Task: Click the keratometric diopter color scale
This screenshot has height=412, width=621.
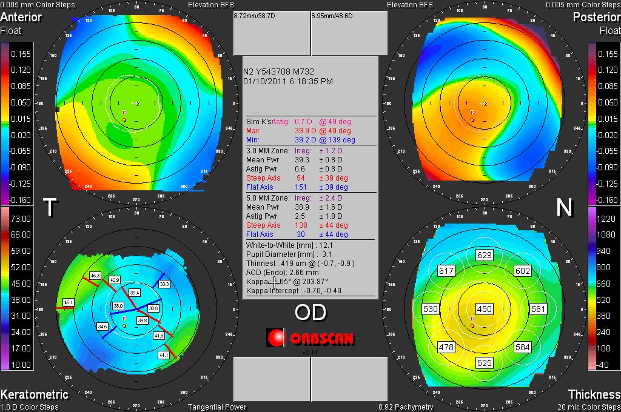Action: (x=5, y=289)
